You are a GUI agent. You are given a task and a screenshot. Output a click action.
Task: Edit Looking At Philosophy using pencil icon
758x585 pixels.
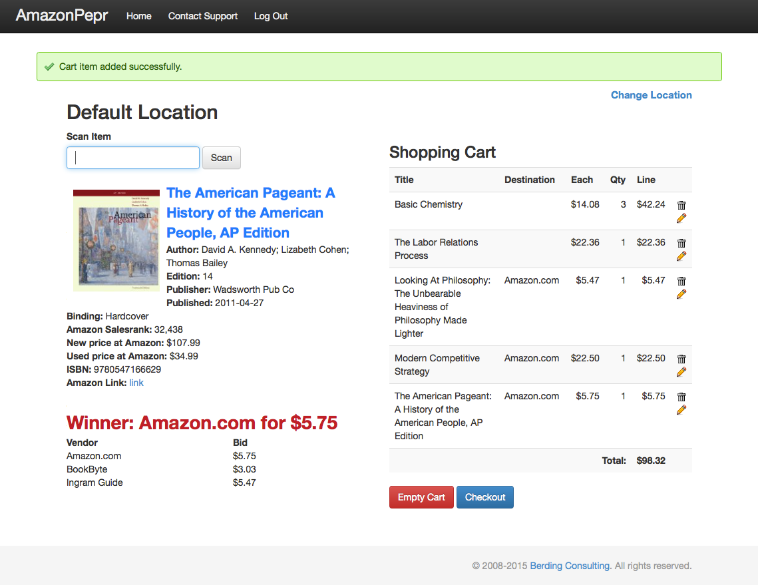tap(681, 294)
